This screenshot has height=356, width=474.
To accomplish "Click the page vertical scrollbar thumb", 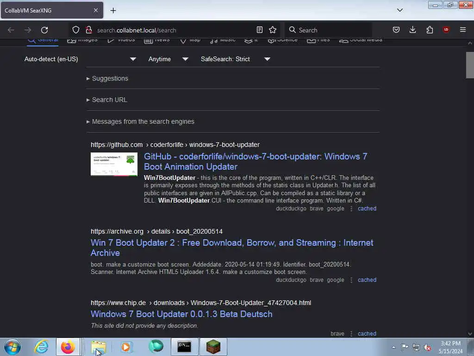I will (x=470, y=65).
